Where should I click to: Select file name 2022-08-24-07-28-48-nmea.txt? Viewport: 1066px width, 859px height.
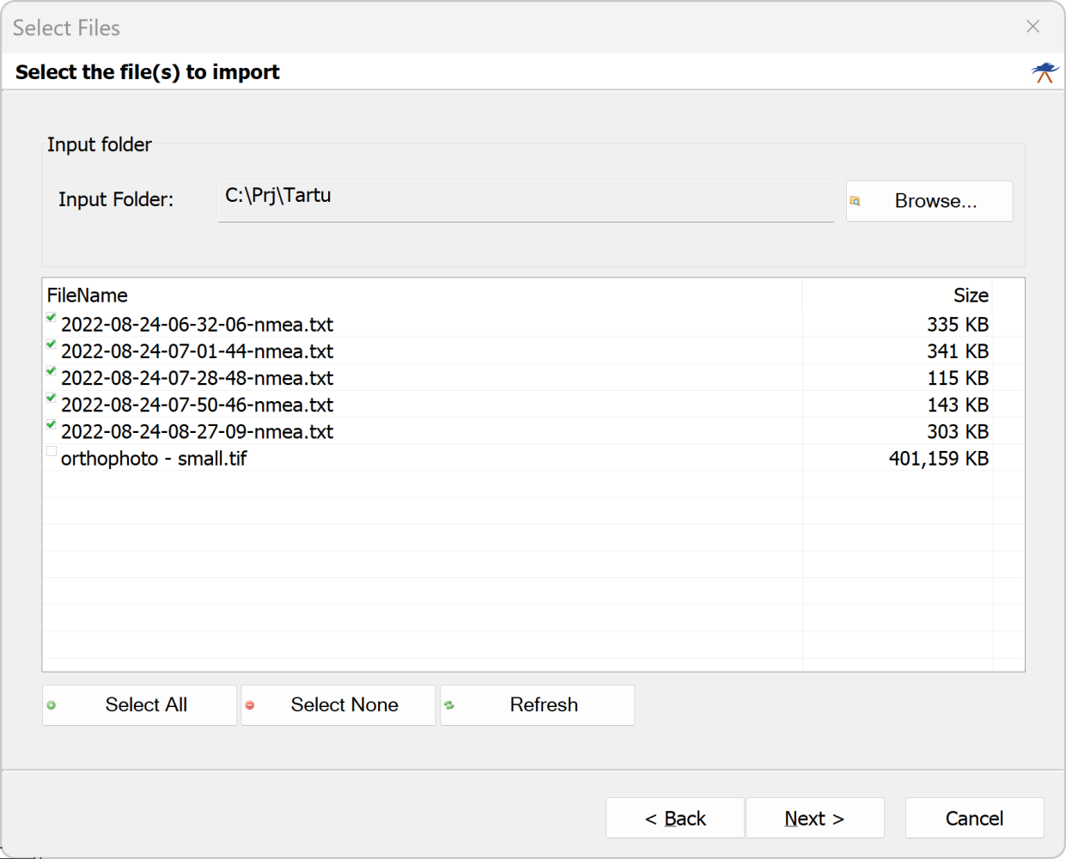click(x=197, y=378)
